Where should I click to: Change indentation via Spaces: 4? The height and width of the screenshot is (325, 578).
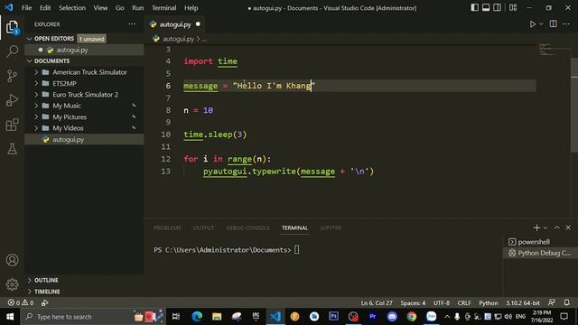pyautogui.click(x=413, y=303)
